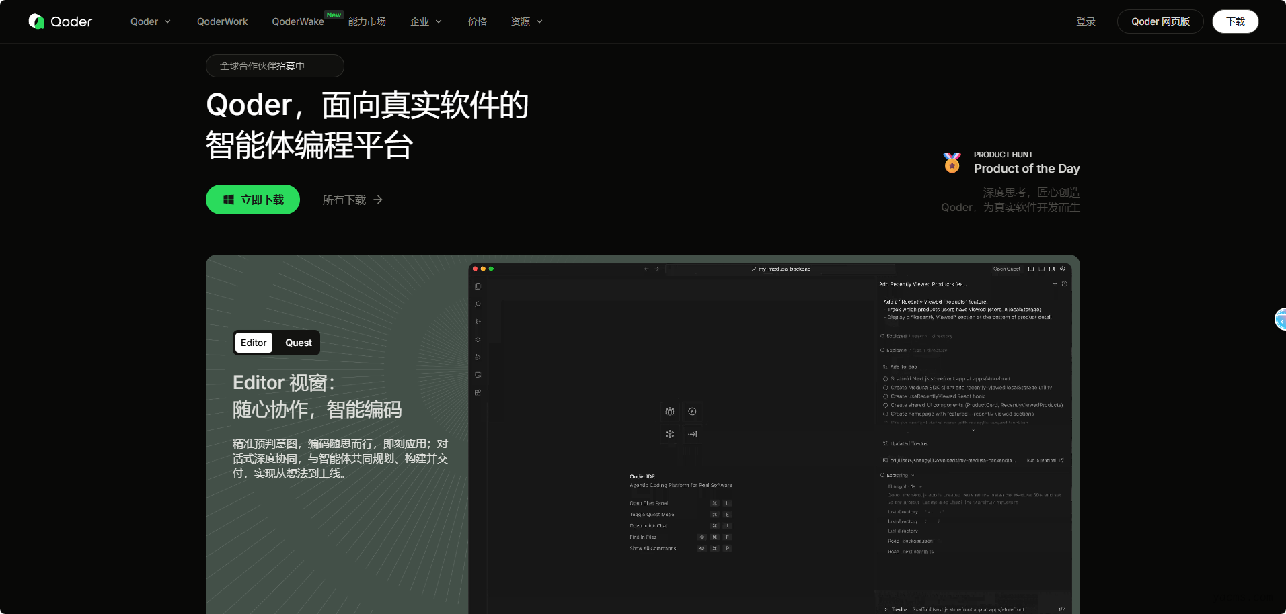Image resolution: width=1286 pixels, height=614 pixels.
Task: Check the Create homepage with featured to-do
Action: point(885,414)
